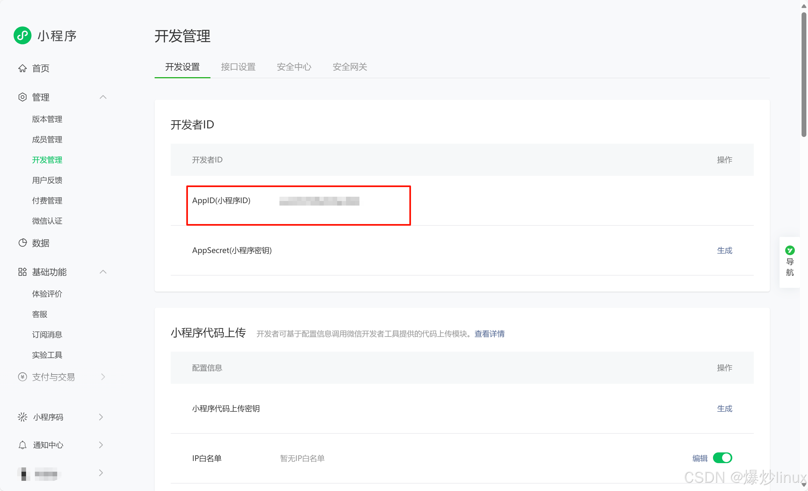
Task: Collapse the 基础功能 sidebar section
Action: point(103,272)
